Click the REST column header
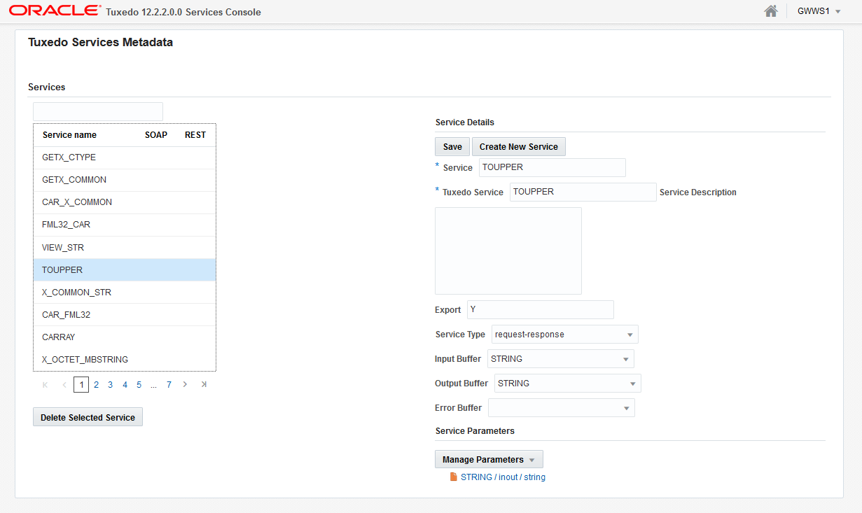The height and width of the screenshot is (513, 862). [195, 135]
